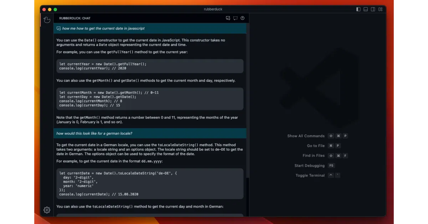The image size is (428, 224).
Task: Click the 'rubberduck' window title
Action: coord(214,9)
